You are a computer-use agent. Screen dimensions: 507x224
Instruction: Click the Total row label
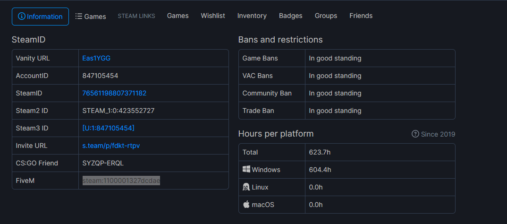[x=250, y=152]
